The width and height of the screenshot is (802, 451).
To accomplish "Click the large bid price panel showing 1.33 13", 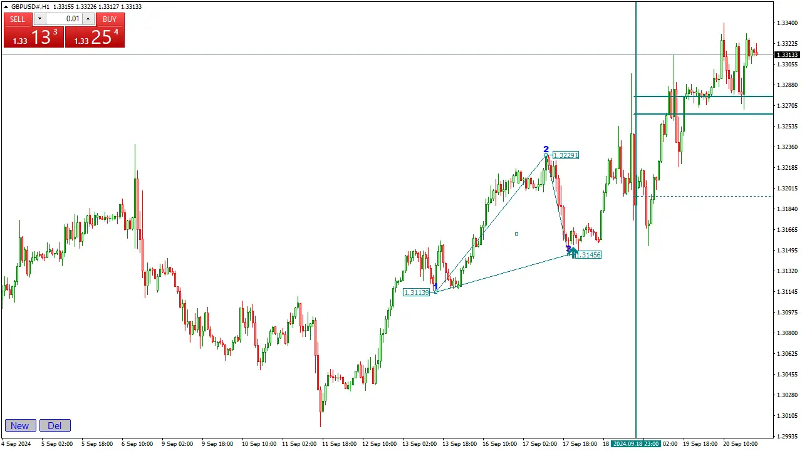I will 33,36.
